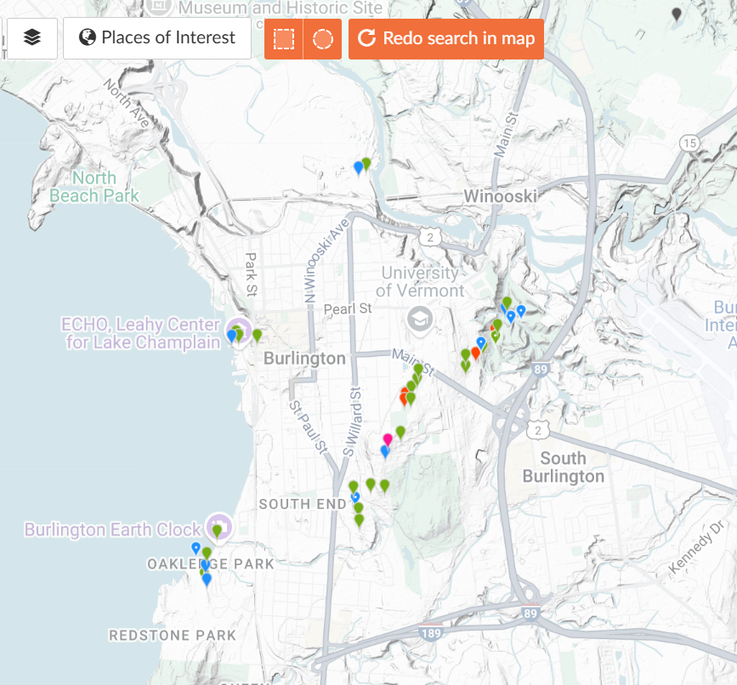Click the Oakledge Park label
Screen dimensions: 737x685
pos(210,564)
